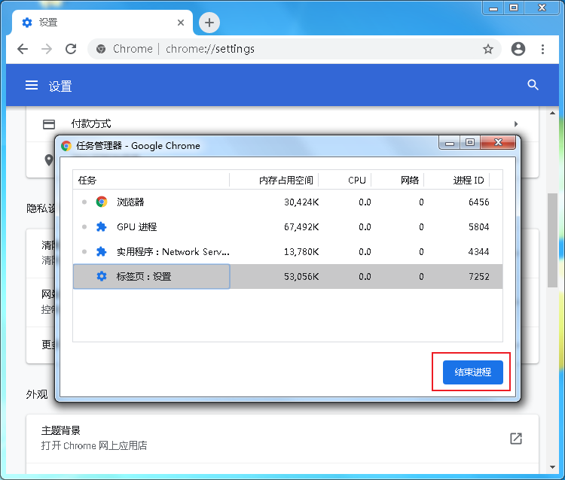This screenshot has height=480, width=565.
Task: Select the 设置 browser tab
Action: click(x=102, y=23)
